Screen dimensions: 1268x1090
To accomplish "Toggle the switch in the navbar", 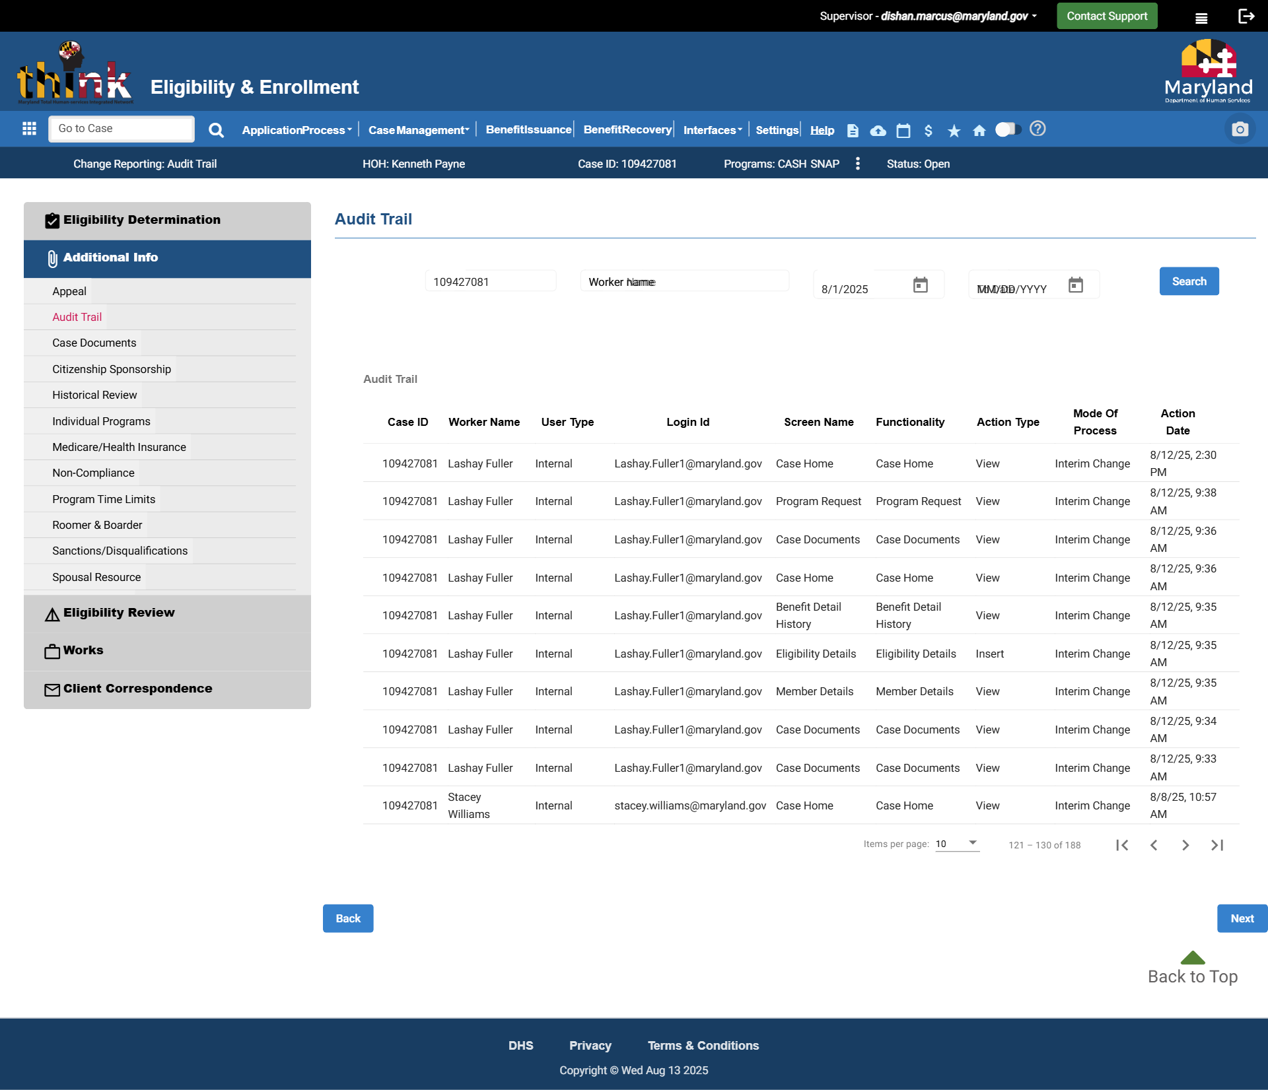I will [1008, 129].
